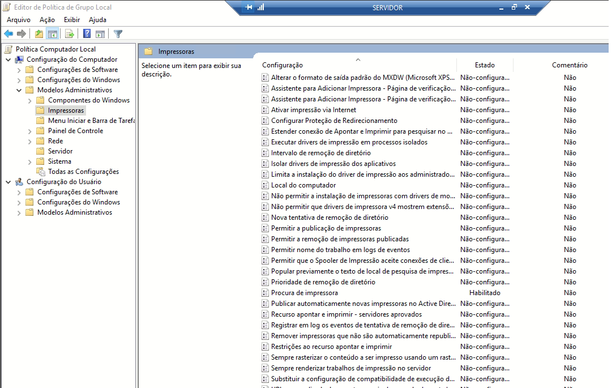This screenshot has width=616, height=388.
Task: Click the Impressoras folder icon in the header bar
Action: [x=148, y=52]
